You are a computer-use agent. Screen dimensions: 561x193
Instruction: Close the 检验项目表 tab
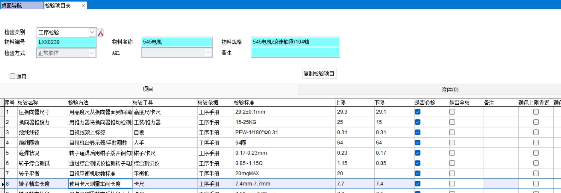(83, 5)
